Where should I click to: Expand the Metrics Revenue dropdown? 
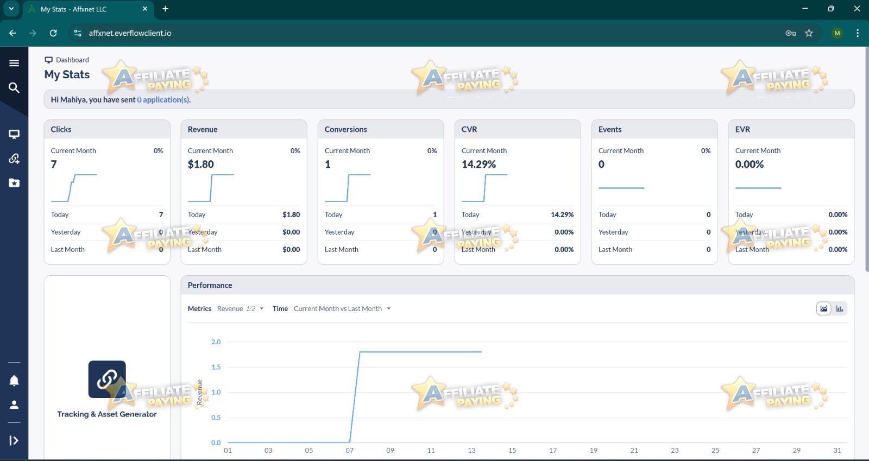pyautogui.click(x=240, y=308)
